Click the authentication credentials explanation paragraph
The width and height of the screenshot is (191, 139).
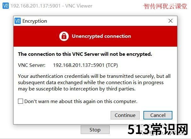point(94,83)
